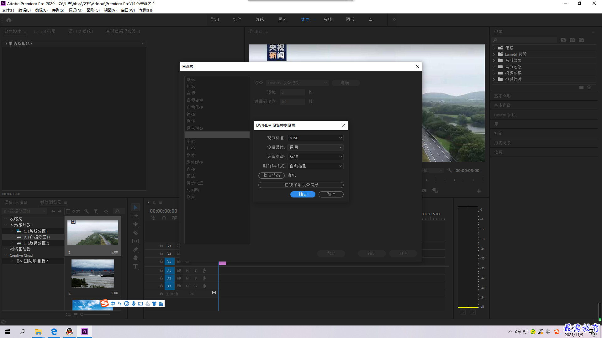
Task: Toggle lock on track A2
Action: (161, 278)
